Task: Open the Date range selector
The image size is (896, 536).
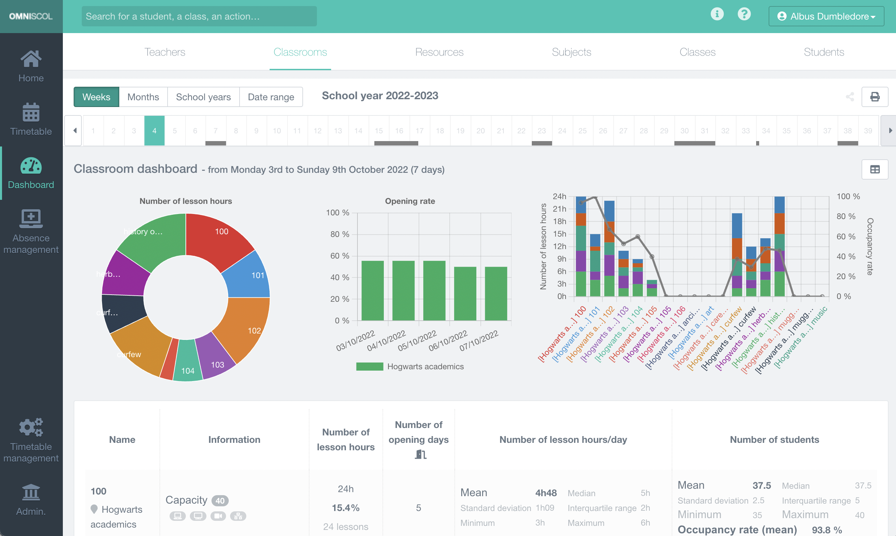Action: (271, 97)
